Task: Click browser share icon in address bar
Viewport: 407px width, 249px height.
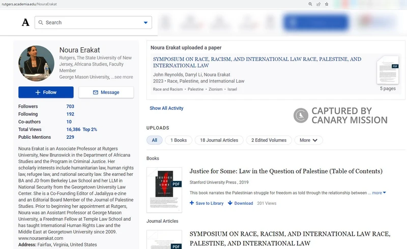Action: click(x=318, y=4)
